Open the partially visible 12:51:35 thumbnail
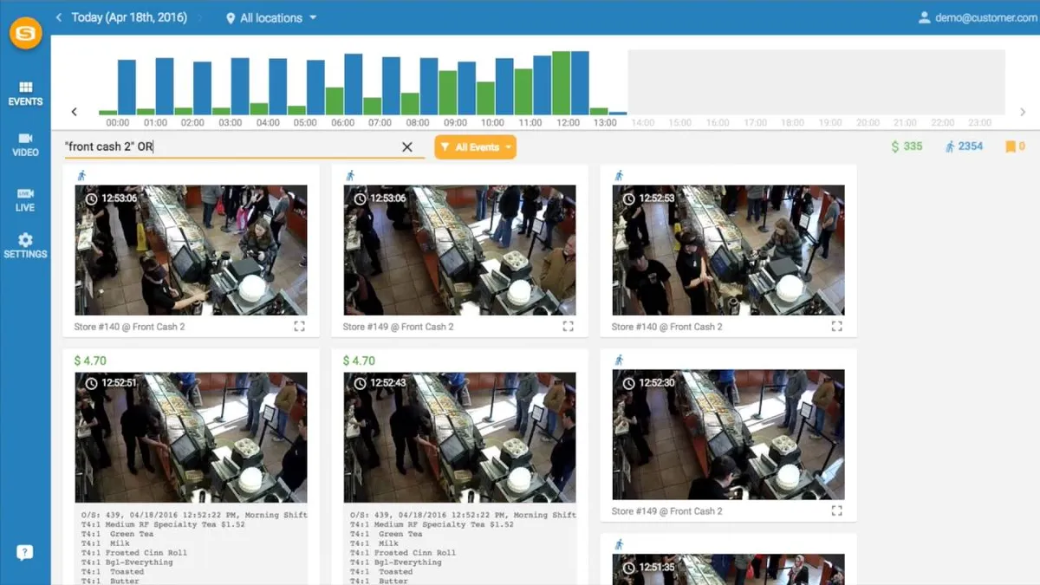 coord(728,569)
